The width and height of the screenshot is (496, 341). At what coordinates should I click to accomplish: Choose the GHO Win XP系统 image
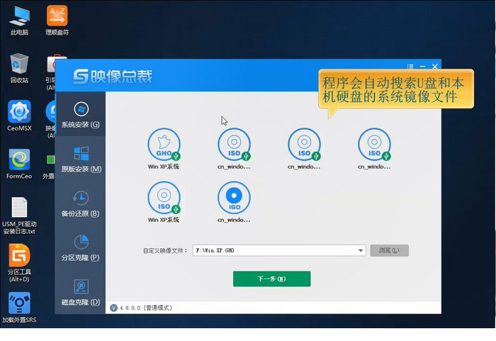coord(164,148)
